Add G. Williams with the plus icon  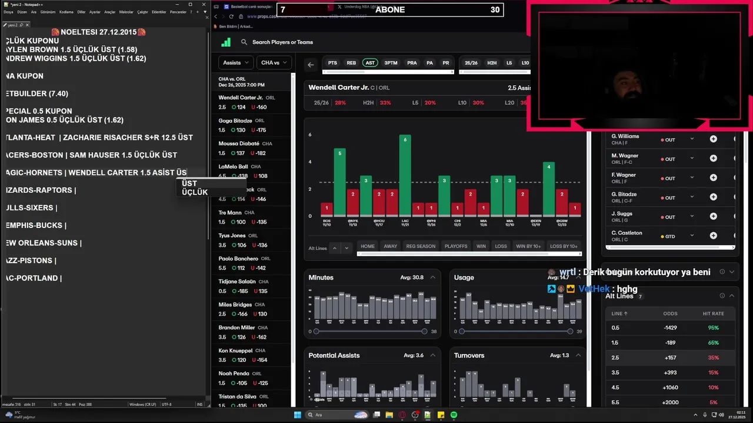click(x=713, y=139)
